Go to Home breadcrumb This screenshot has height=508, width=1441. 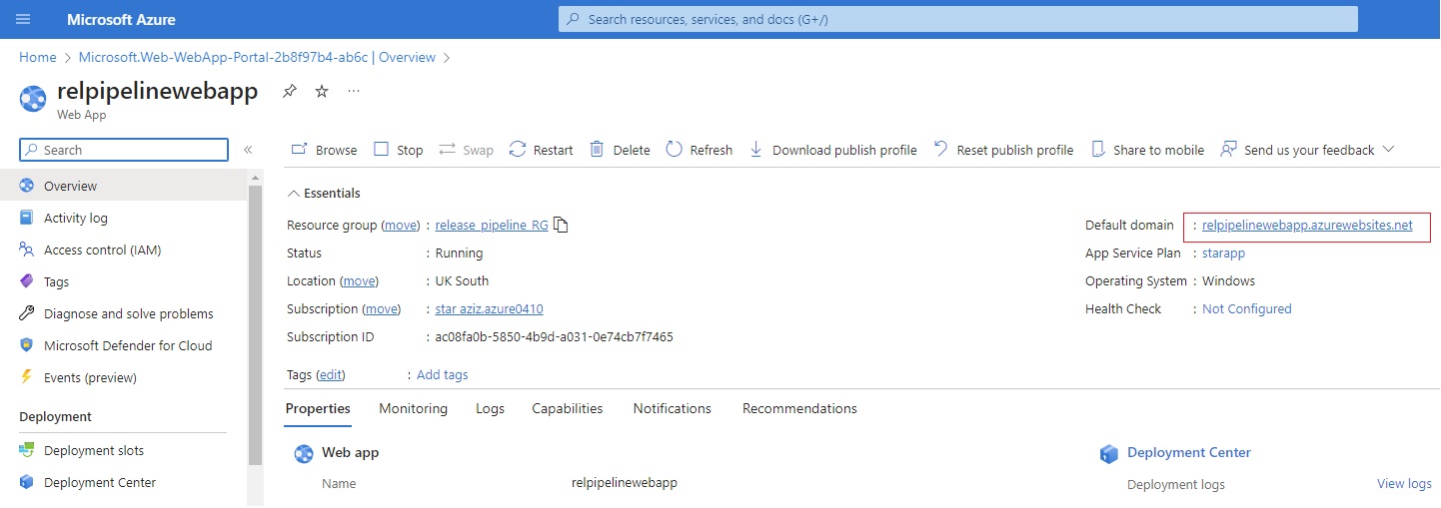(x=38, y=57)
